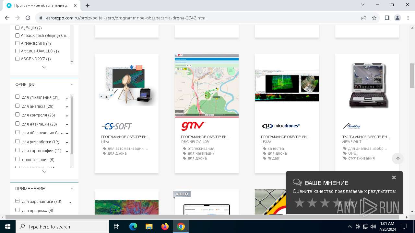The width and height of the screenshot is (415, 233).
Task: Launch Microsoft Edge from taskbar
Action: tap(133, 227)
